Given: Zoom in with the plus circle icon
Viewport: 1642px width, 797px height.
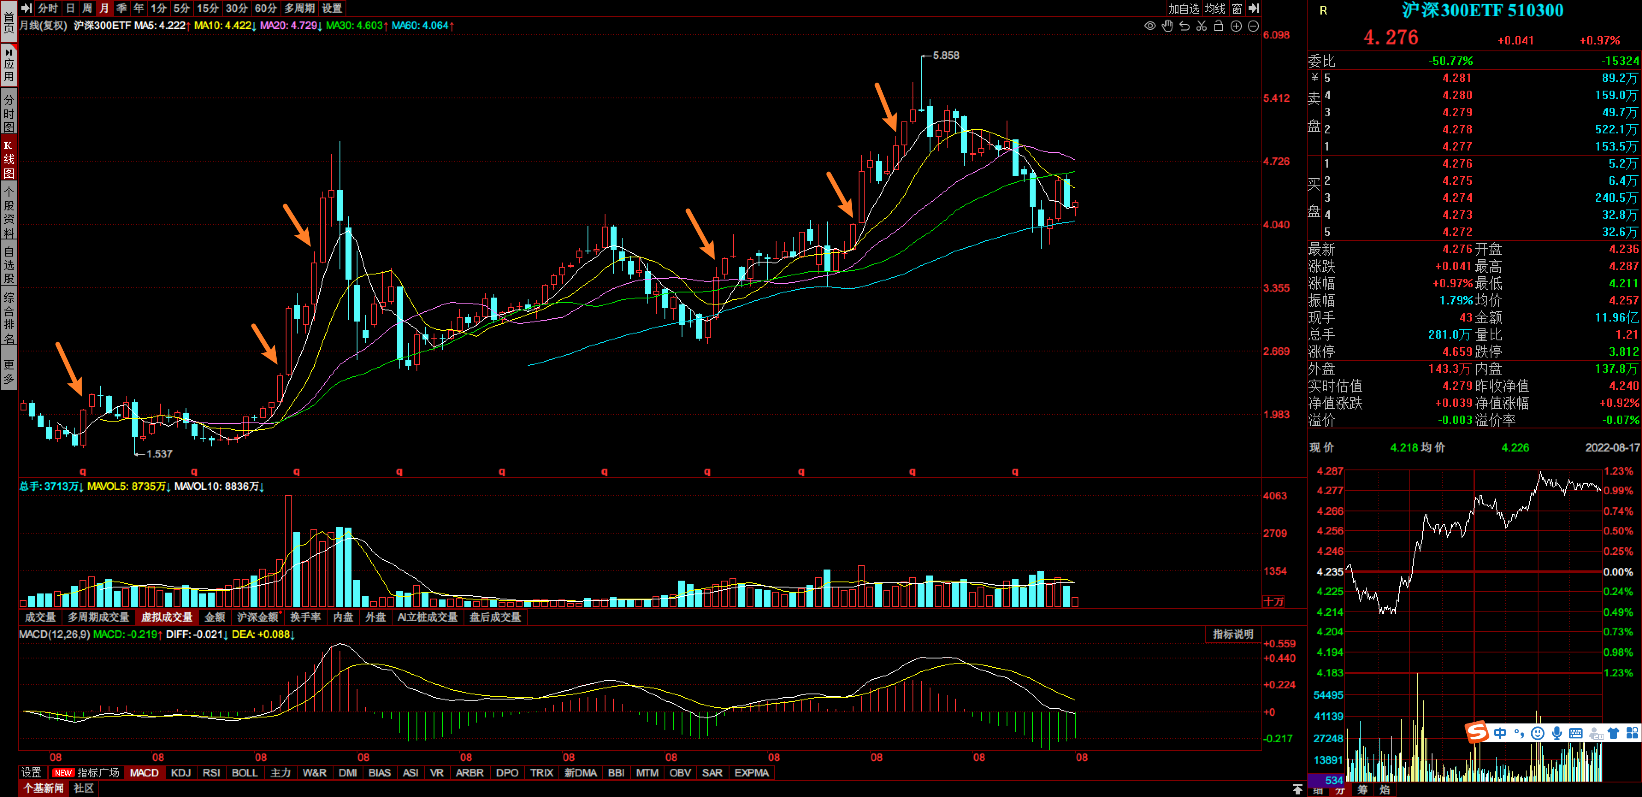Looking at the screenshot, I should [1236, 26].
